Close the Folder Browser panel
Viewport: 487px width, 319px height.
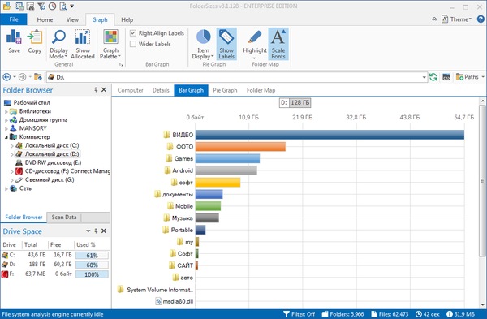(x=104, y=90)
